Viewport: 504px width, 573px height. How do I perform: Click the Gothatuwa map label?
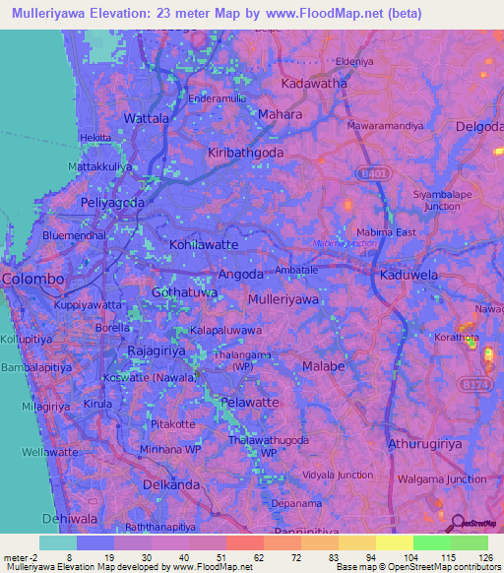point(184,292)
